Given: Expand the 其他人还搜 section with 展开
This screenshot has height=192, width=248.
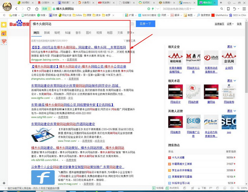Looking at the screenshot, I should [231, 111].
